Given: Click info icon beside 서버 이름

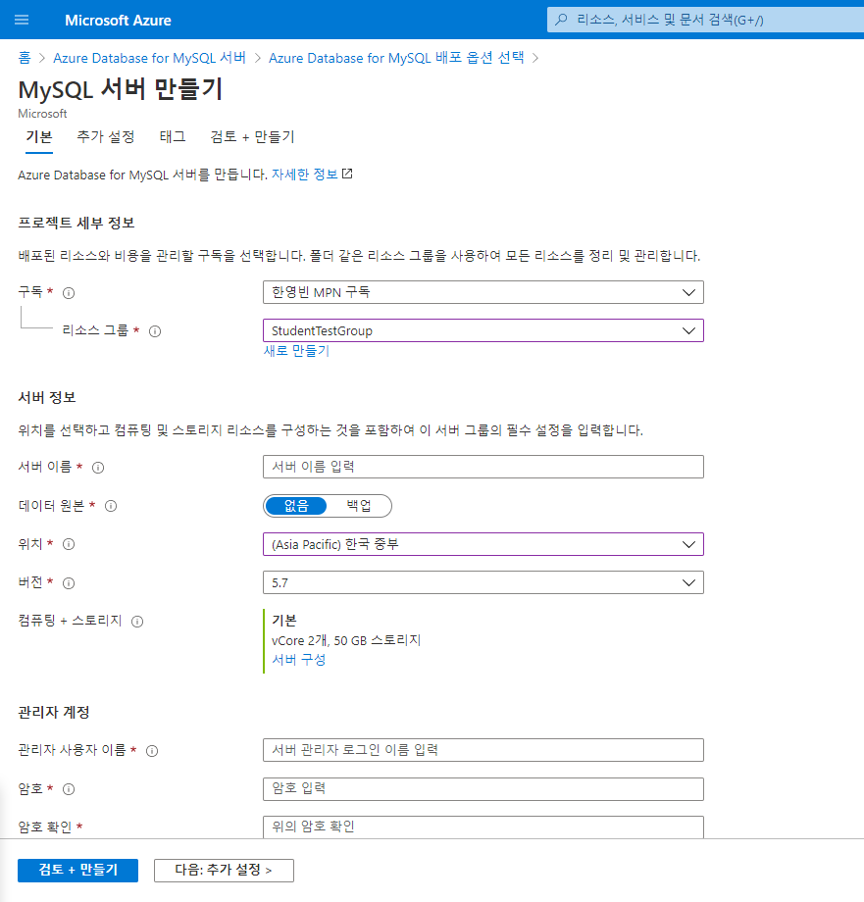Looking at the screenshot, I should coord(97,468).
